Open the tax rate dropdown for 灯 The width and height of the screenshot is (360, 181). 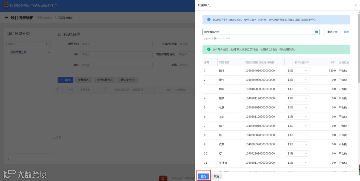298,153
